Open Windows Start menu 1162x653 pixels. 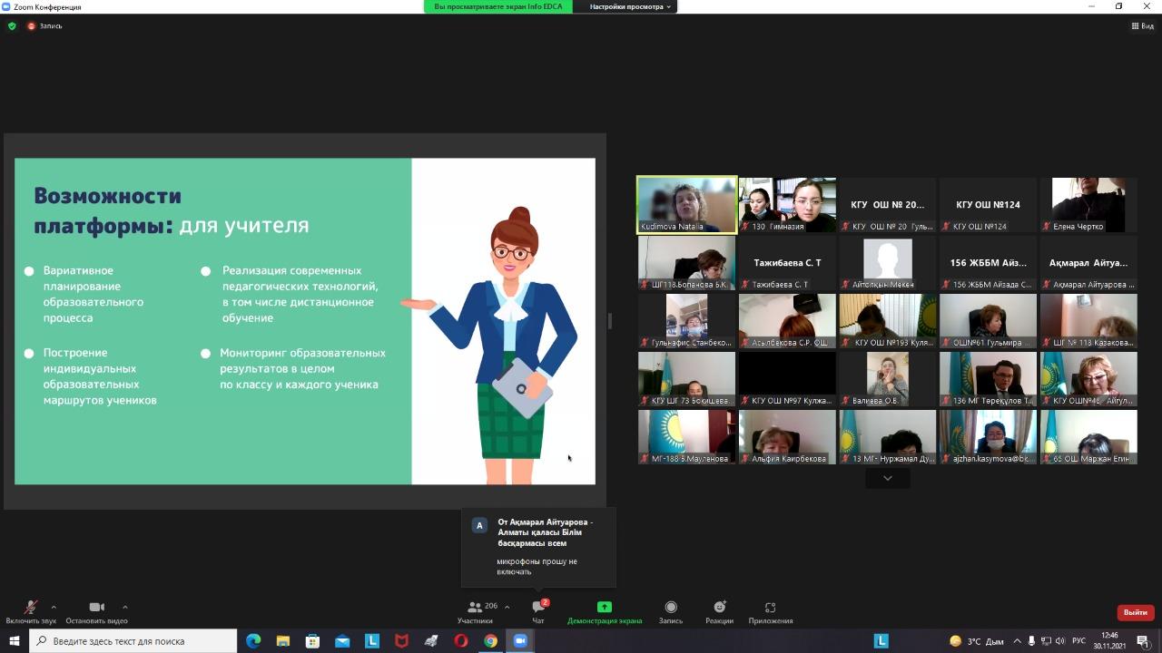14,641
